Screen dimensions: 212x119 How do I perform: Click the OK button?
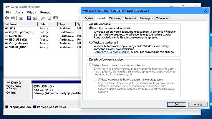(x=176, y=104)
